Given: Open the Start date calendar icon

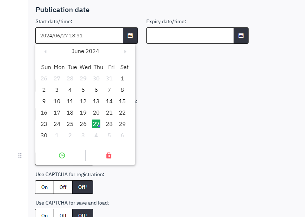Looking at the screenshot, I should point(130,36).
